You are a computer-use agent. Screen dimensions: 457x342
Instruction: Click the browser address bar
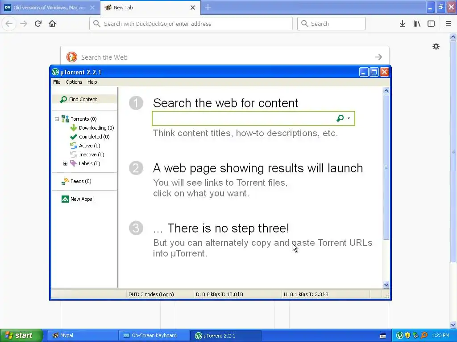pos(191,24)
